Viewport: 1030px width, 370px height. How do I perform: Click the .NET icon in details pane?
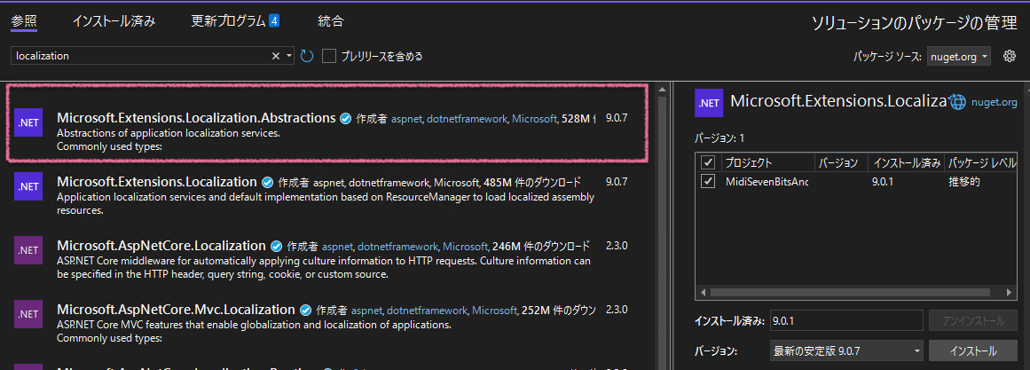click(x=709, y=103)
